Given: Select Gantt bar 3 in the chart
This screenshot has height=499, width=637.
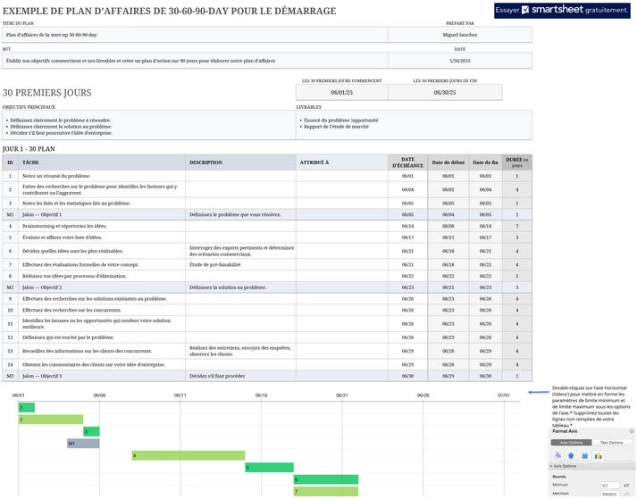Looking at the screenshot, I should 91,431.
